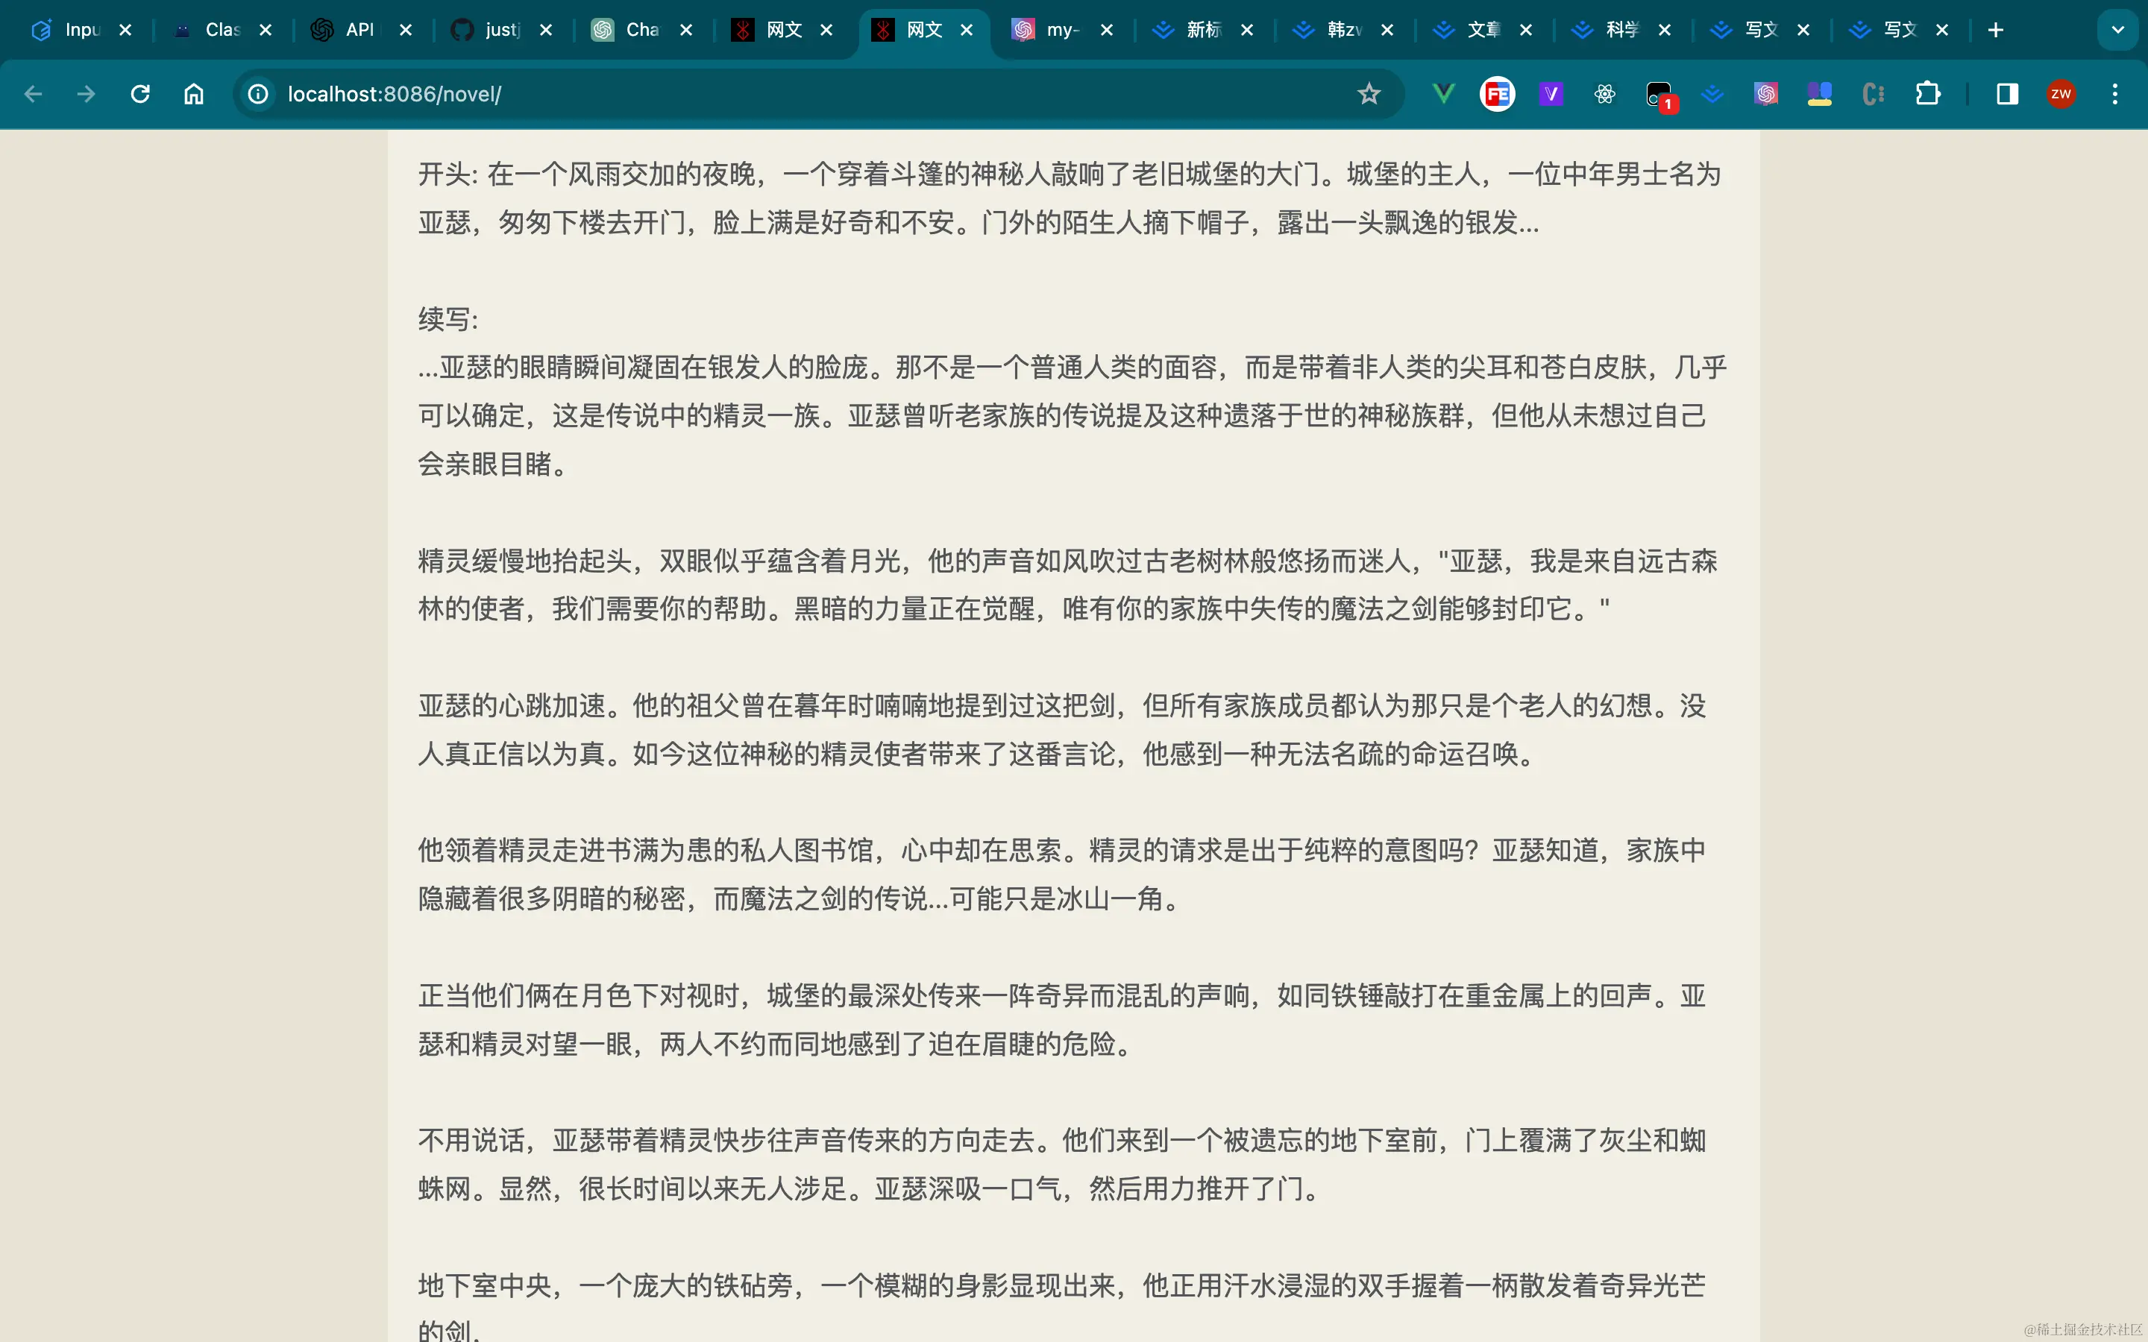Open the purple V extension
The image size is (2148, 1342).
tap(1551, 93)
